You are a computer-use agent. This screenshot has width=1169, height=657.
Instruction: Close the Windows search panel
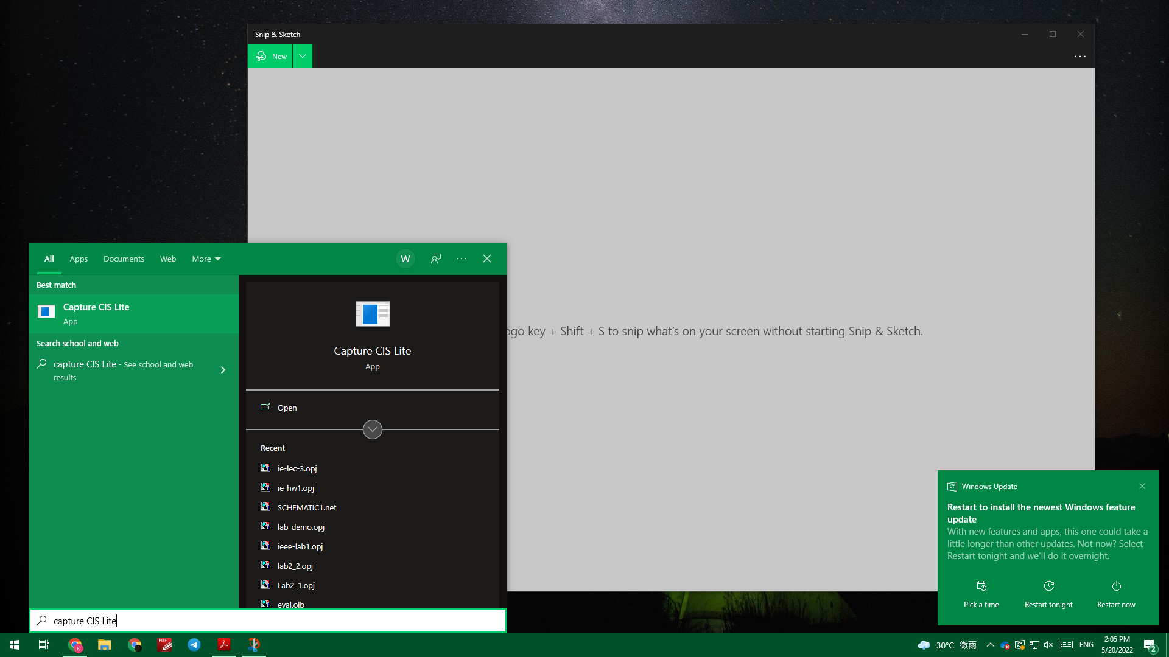coord(487,259)
